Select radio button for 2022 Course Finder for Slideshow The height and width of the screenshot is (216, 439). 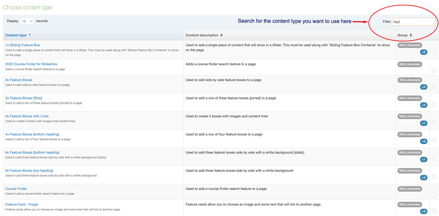[x=434, y=70]
